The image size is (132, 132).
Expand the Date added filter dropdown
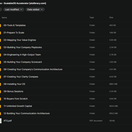click(x=35, y=10)
